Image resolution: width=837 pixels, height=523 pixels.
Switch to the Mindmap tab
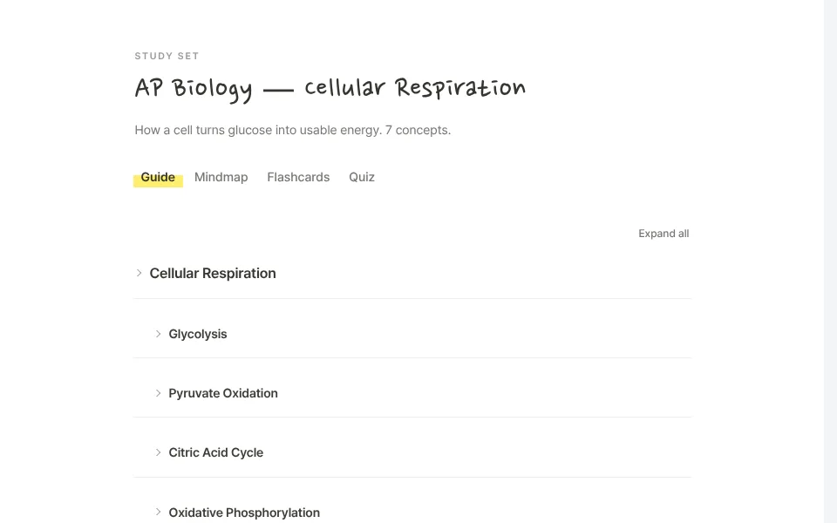pos(221,177)
